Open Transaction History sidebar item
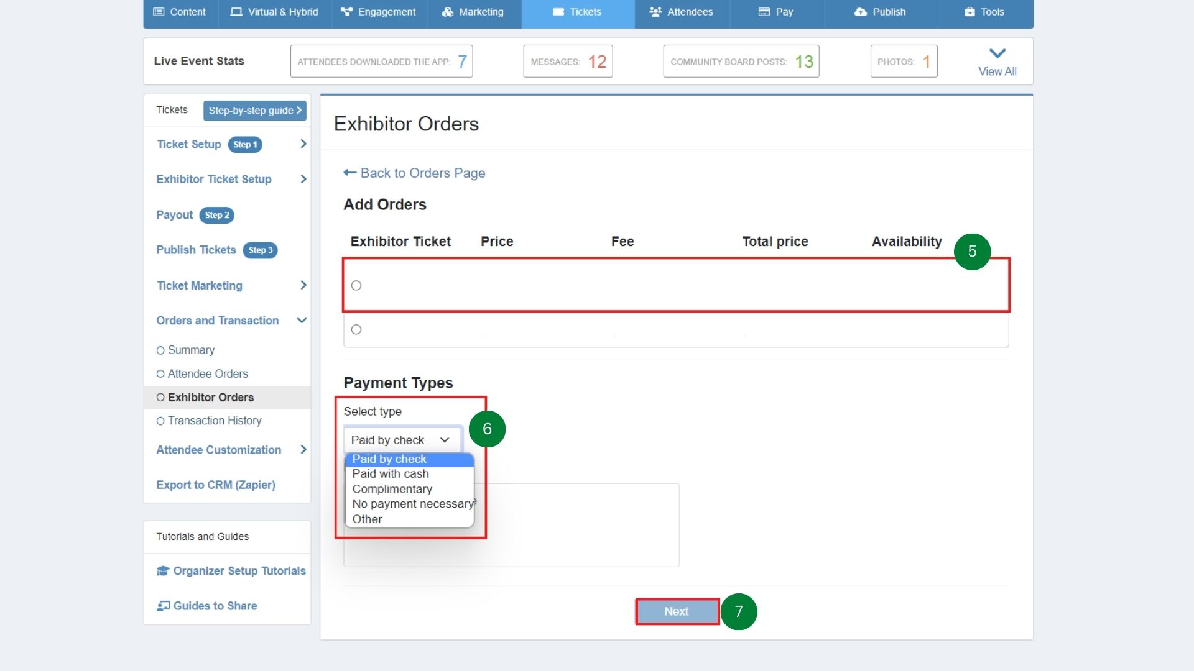The height and width of the screenshot is (671, 1194). (x=215, y=421)
